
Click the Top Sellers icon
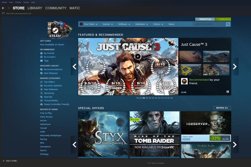[x=42, y=82]
